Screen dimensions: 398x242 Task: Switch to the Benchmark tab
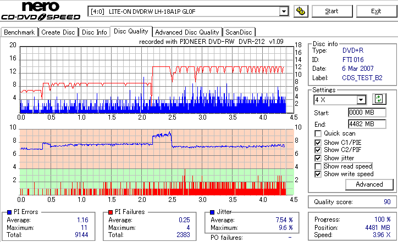point(19,32)
